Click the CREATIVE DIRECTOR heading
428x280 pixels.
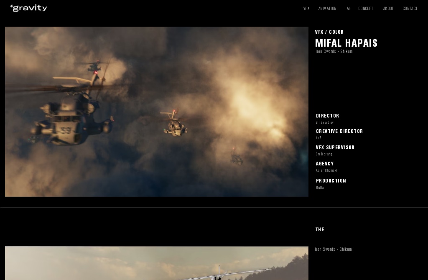coord(339,131)
